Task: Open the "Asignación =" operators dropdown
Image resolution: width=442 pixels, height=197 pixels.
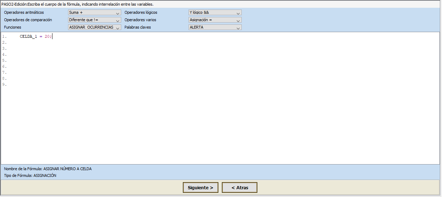Action: [215, 20]
